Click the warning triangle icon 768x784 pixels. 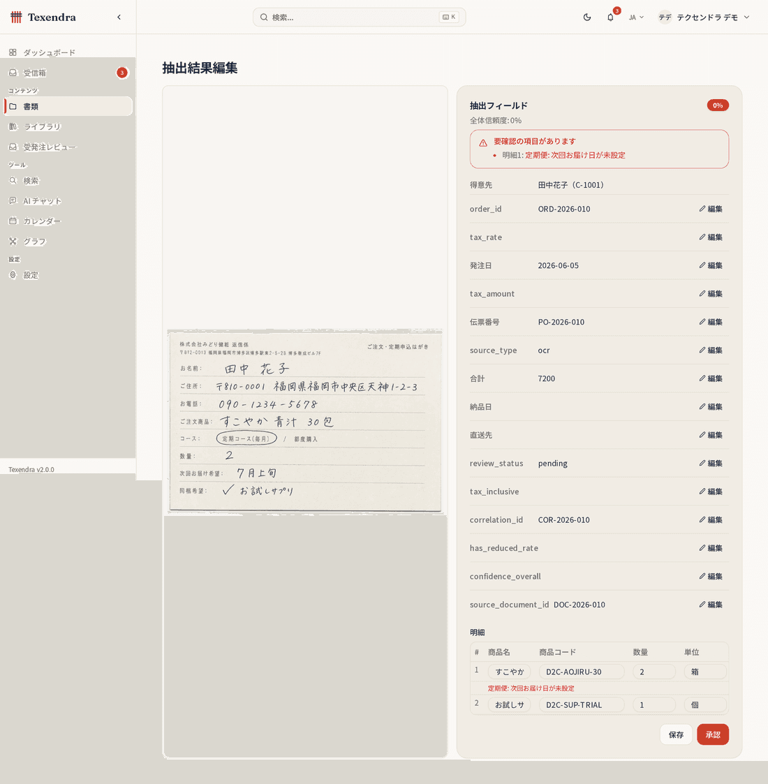[x=483, y=143]
